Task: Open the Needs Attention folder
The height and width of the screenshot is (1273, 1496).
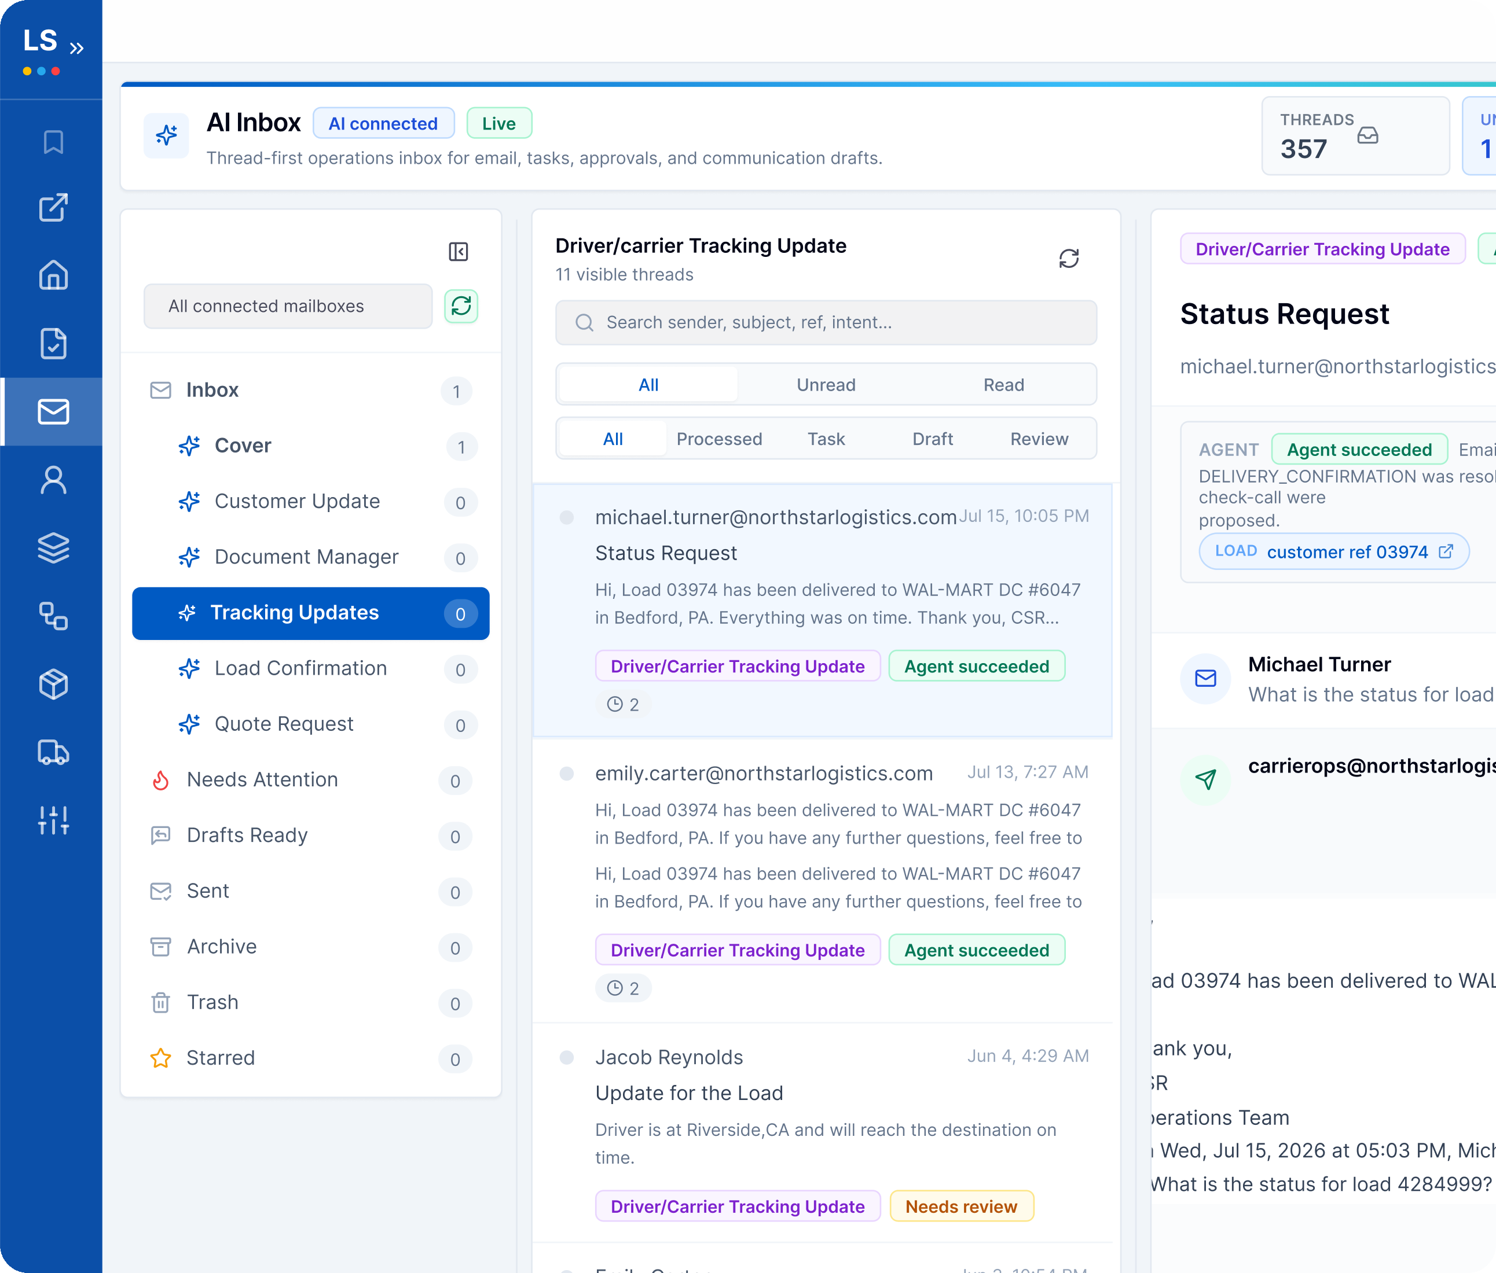Action: coord(310,780)
